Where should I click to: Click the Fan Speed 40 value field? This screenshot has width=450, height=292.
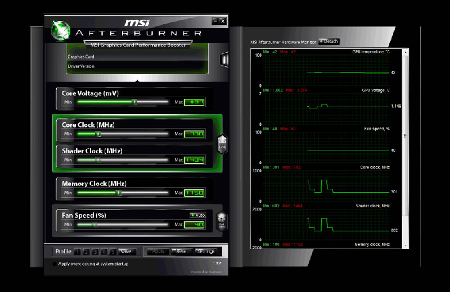[194, 225]
